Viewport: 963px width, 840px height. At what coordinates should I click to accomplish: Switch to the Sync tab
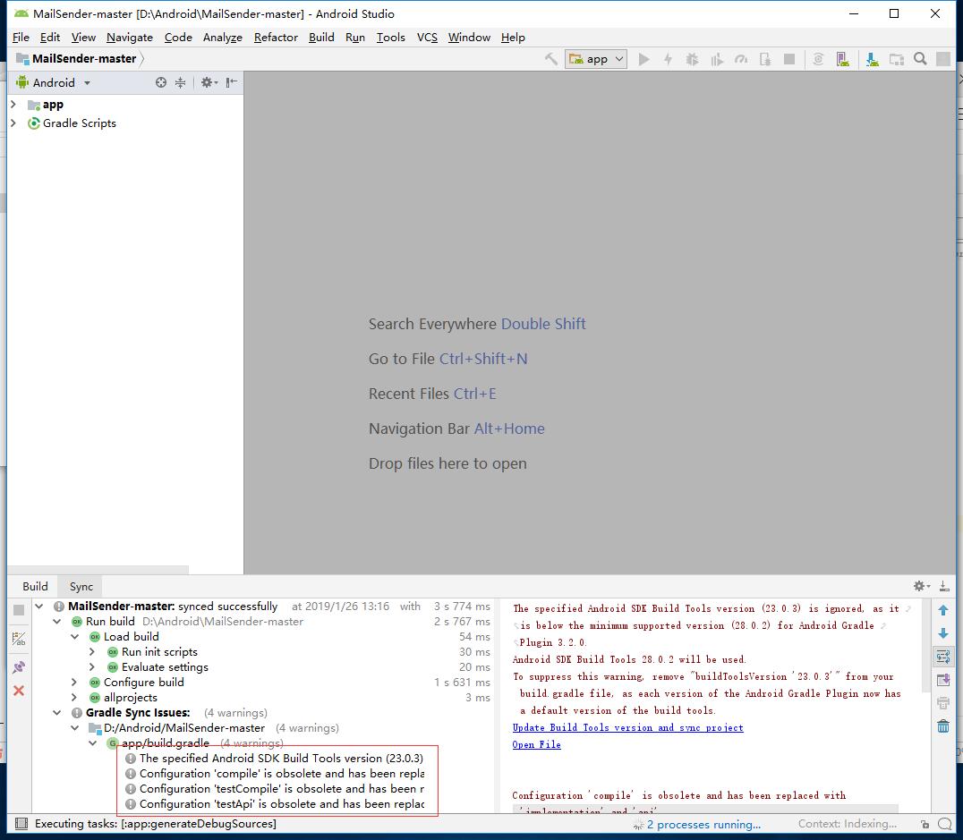tap(81, 587)
